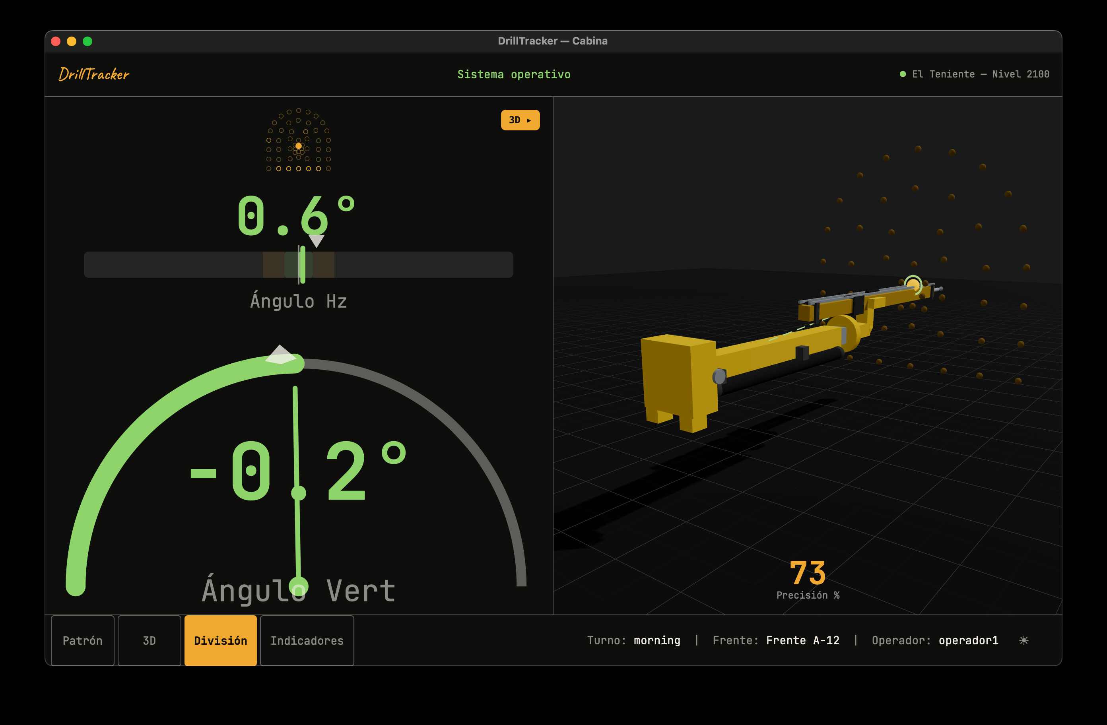Click the gray triangle marker above Hz bar
Viewport: 1107px width, 725px height.
(316, 241)
